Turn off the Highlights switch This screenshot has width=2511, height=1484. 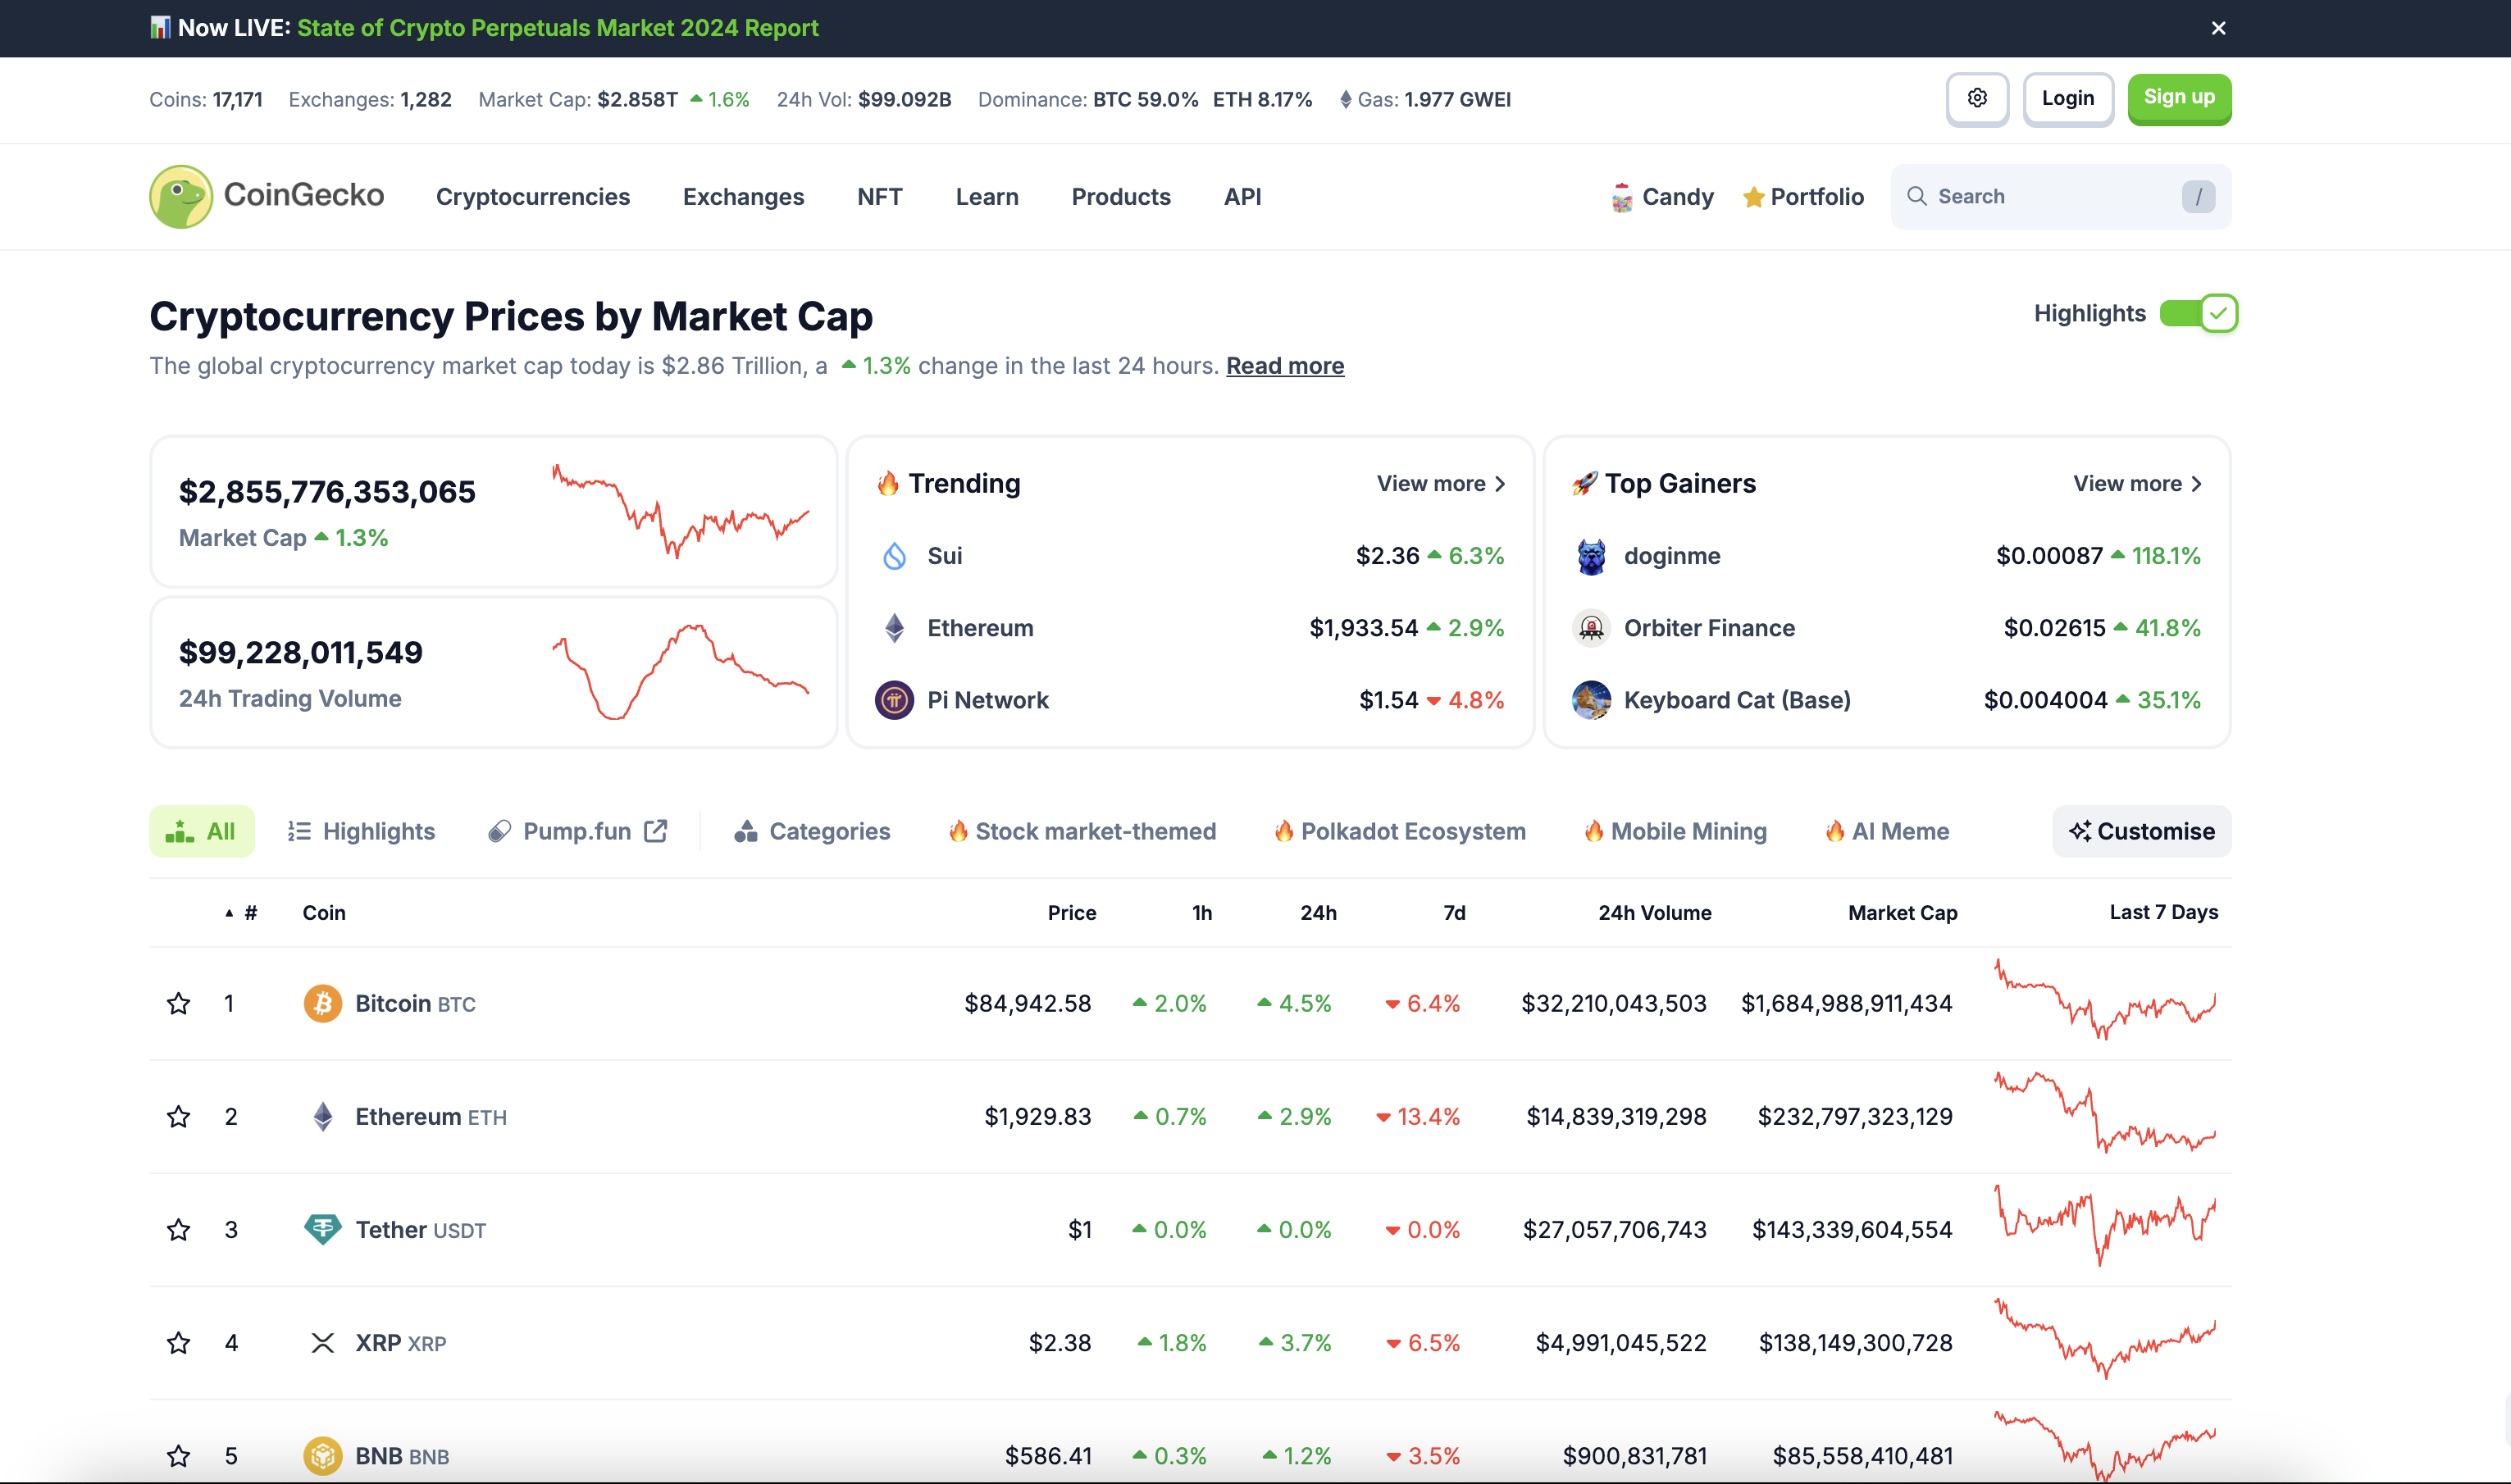point(2198,313)
